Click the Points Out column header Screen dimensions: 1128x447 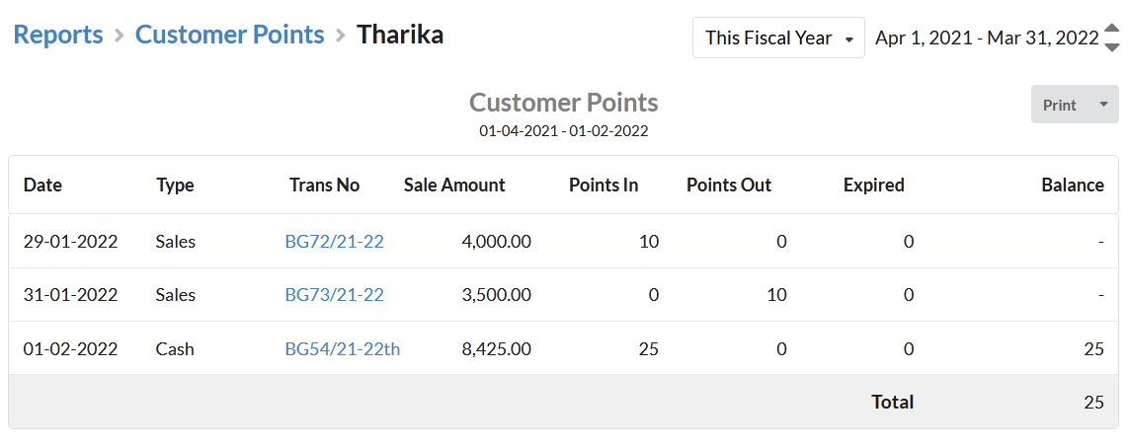[729, 185]
